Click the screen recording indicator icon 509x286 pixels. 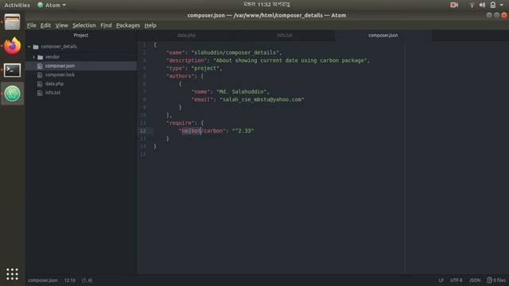click(x=454, y=5)
